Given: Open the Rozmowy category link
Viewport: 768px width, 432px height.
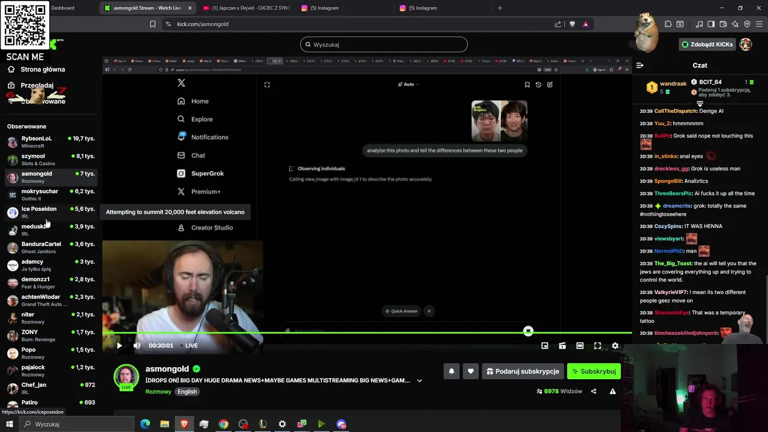Looking at the screenshot, I should pos(158,392).
